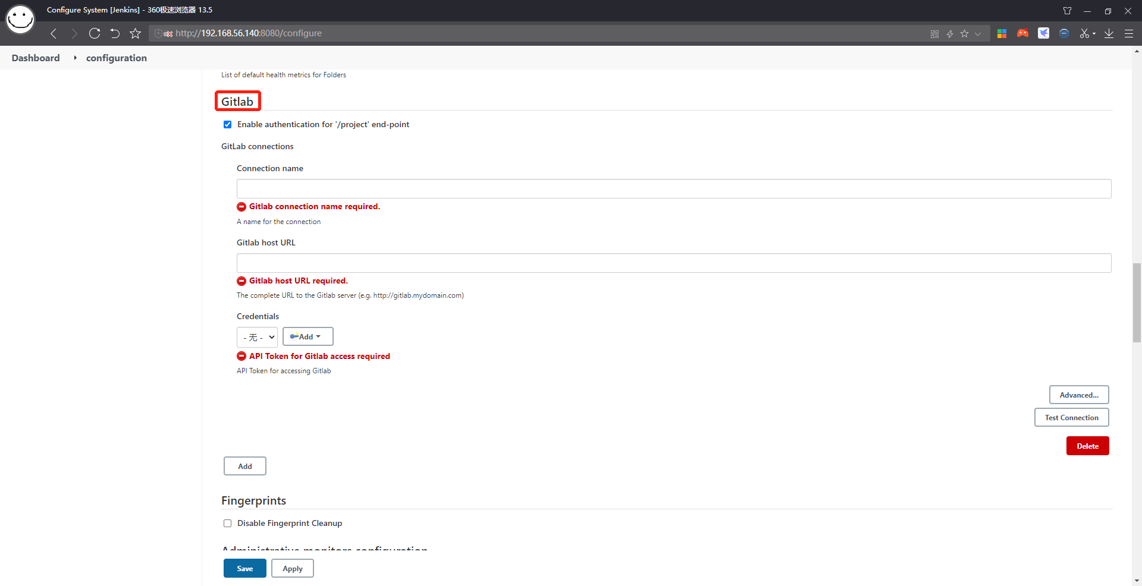Toggle 'Enable authentication for /project end-point' checkbox

click(x=227, y=124)
